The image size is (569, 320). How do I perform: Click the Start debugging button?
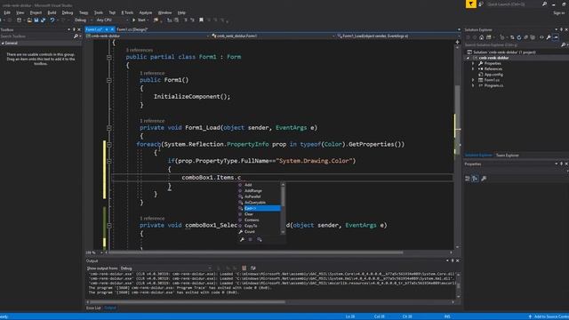(x=140, y=20)
